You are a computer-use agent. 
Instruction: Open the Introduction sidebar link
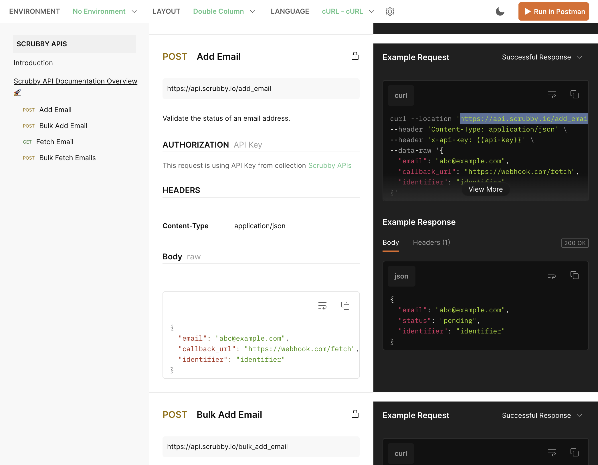(33, 63)
